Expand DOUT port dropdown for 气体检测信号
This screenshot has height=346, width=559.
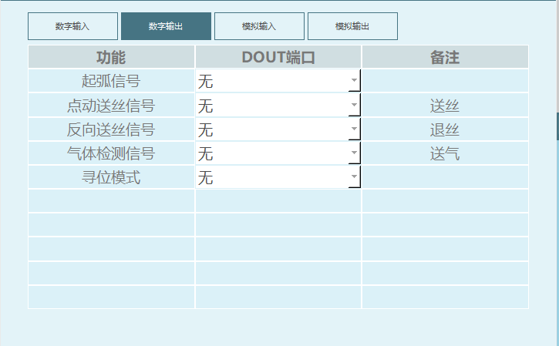pyautogui.click(x=278, y=153)
